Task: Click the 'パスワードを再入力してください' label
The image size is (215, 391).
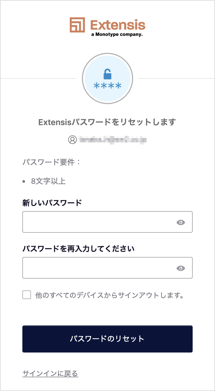Action: (x=78, y=249)
